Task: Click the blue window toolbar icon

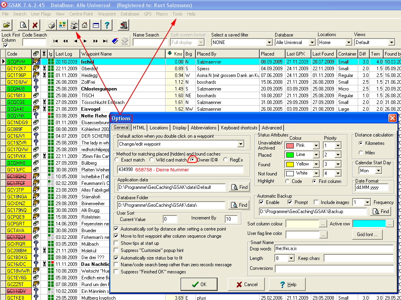Action: coord(96,25)
